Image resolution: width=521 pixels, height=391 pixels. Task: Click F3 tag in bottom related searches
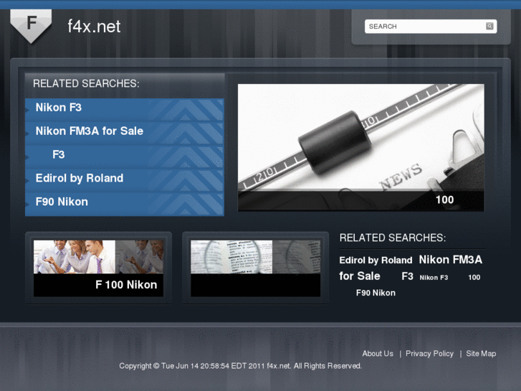(x=407, y=276)
